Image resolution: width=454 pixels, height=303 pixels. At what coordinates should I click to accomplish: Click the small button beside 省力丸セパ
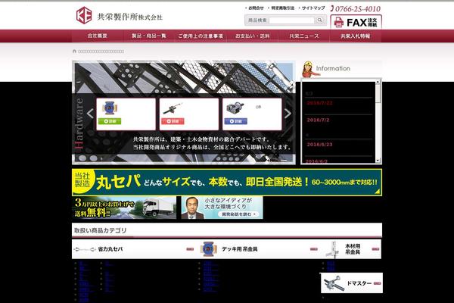190,249
